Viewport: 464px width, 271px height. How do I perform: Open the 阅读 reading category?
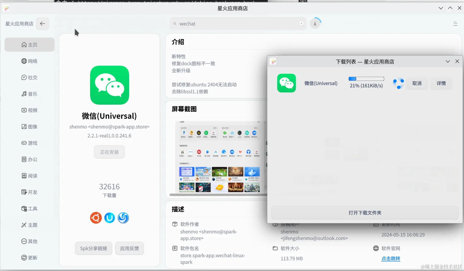pyautogui.click(x=29, y=176)
